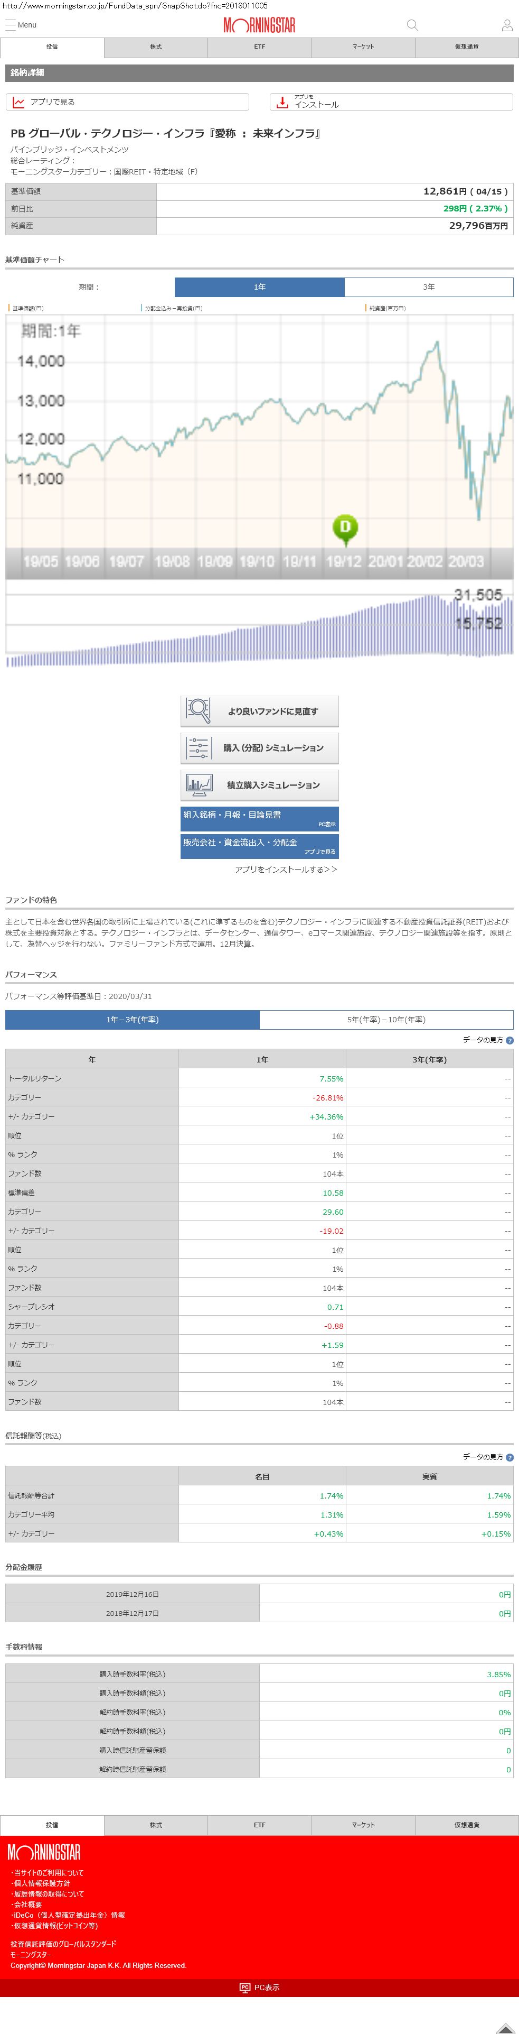Open the user account icon
519x2034 pixels.
tap(506, 25)
